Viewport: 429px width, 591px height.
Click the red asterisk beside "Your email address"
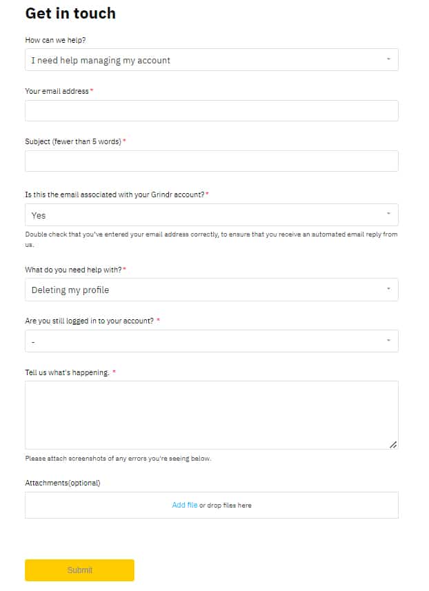[92, 90]
